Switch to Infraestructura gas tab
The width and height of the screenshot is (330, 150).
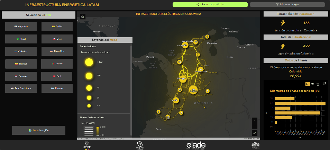287,4
